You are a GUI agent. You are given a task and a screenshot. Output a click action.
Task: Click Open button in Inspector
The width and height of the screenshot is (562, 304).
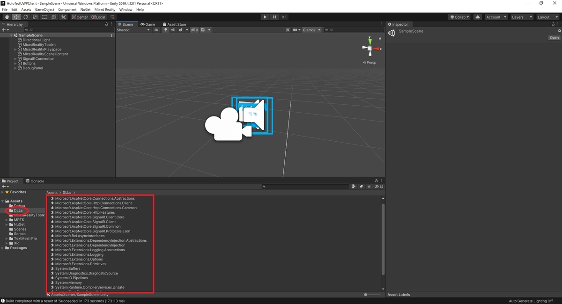554,38
